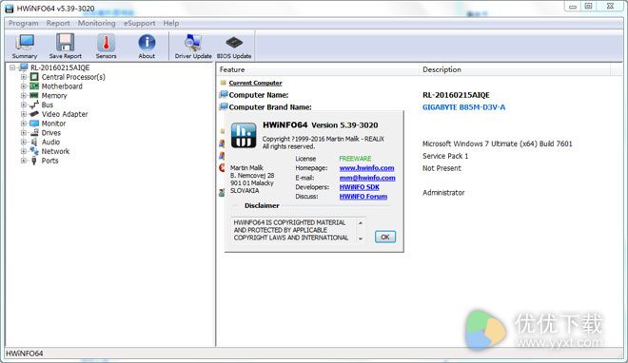628x363 pixels.
Task: Collapse the RL-20160215AIQE root node
Action: point(12,67)
